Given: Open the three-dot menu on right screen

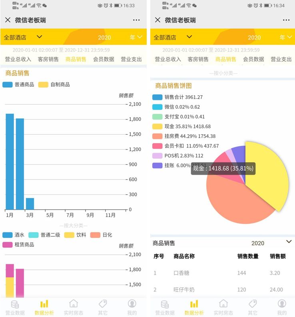Looking at the screenshot, I should coord(286,20).
